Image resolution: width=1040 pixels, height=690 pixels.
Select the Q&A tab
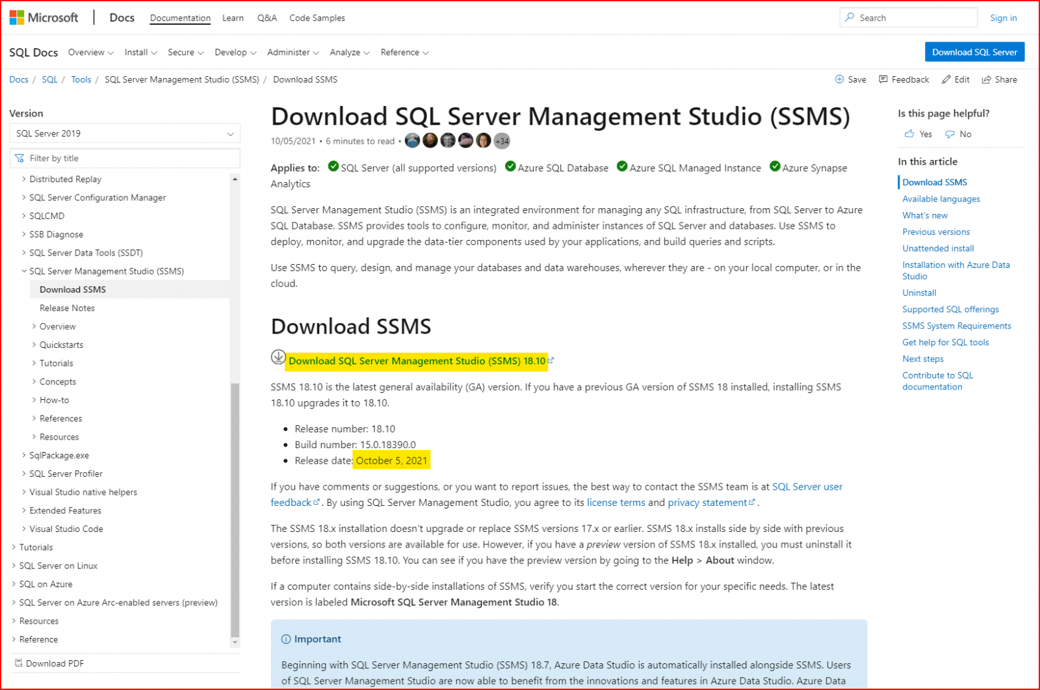pos(267,18)
